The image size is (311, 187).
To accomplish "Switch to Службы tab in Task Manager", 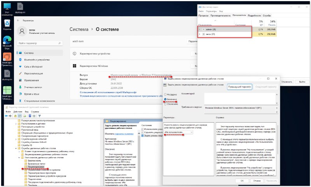I will tap(267, 16).
